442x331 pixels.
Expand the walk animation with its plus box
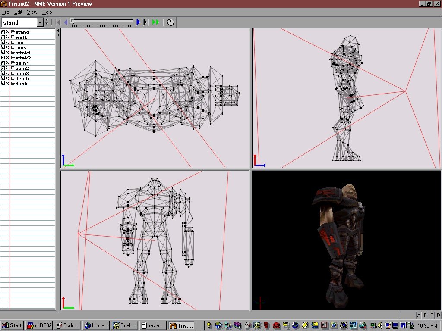click(x=13, y=37)
